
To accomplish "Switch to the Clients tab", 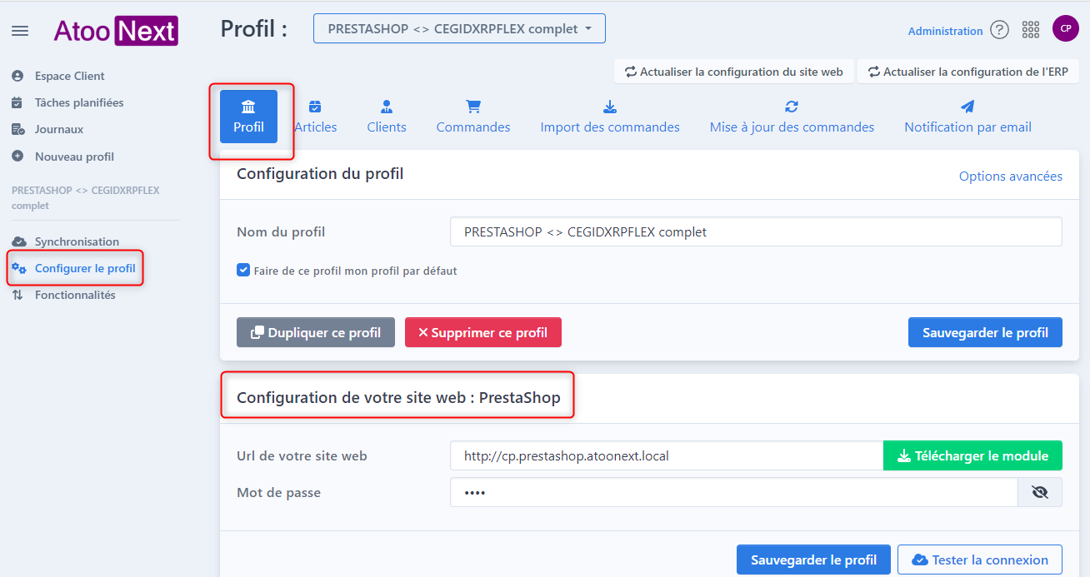I will 387,117.
